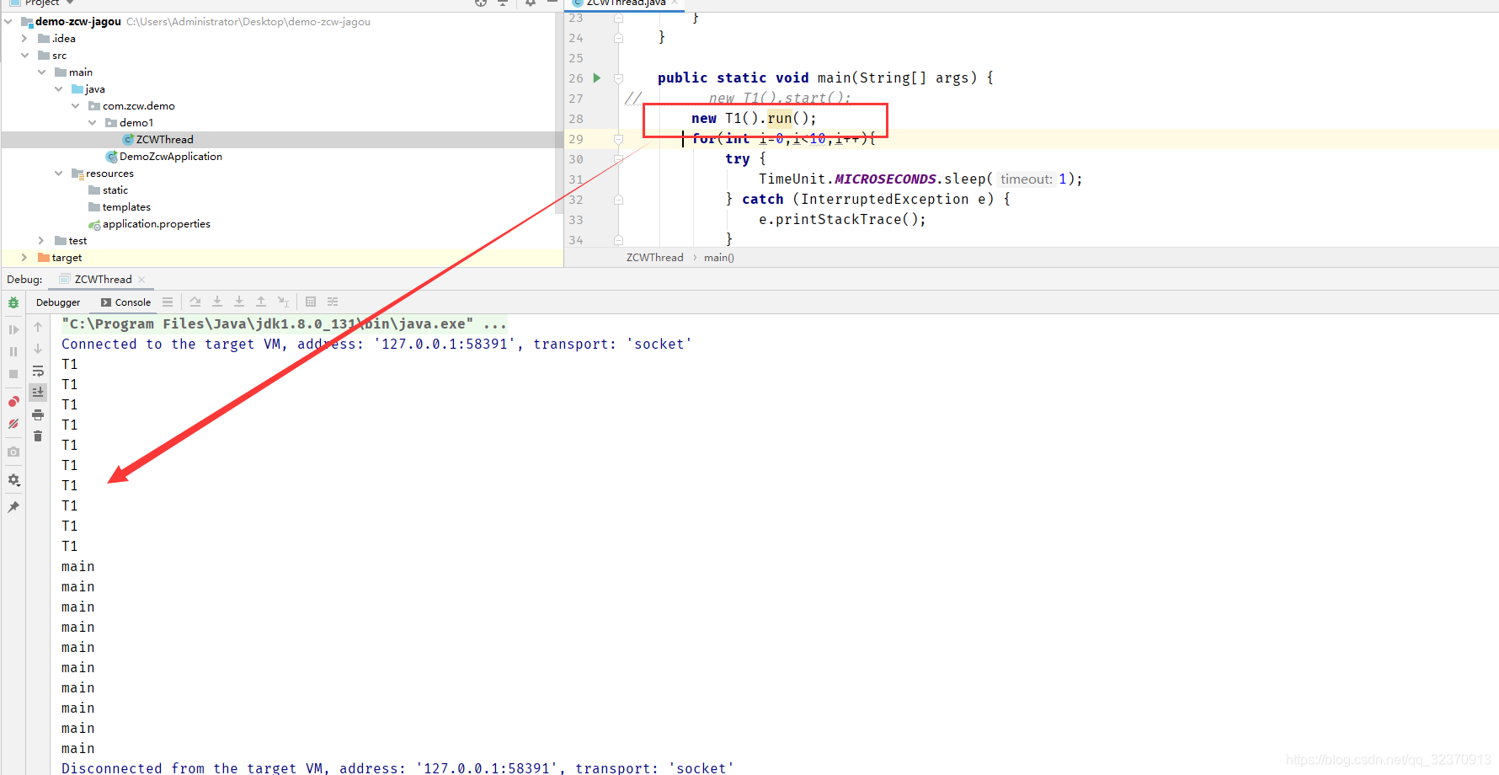The image size is (1499, 775).
Task: Click the java.exe command line in console
Action: tap(284, 323)
